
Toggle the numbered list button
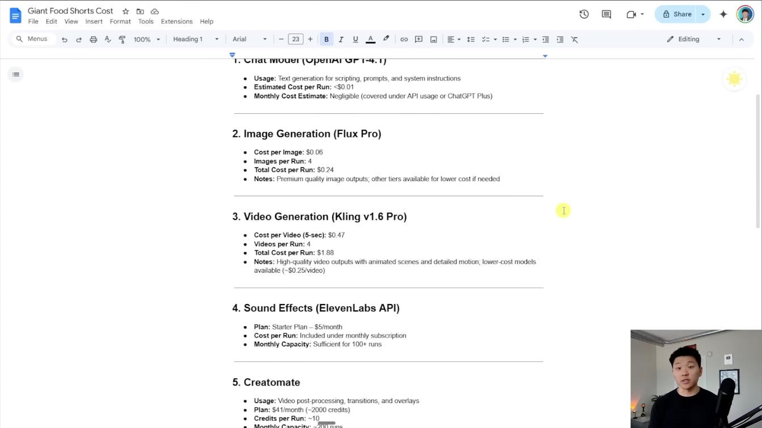coord(526,39)
